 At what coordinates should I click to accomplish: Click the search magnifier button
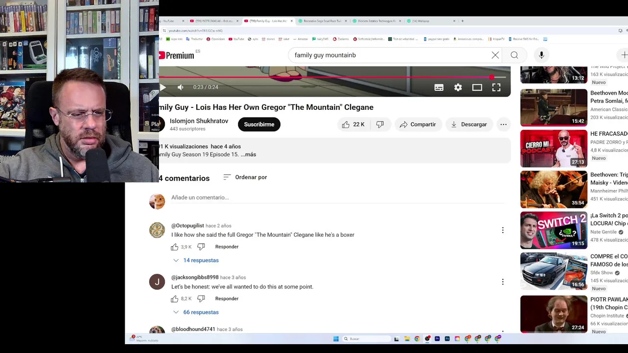(514, 55)
